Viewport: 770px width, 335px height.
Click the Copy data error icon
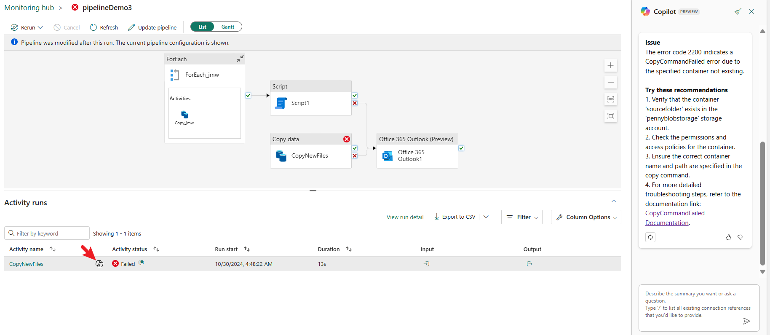347,139
